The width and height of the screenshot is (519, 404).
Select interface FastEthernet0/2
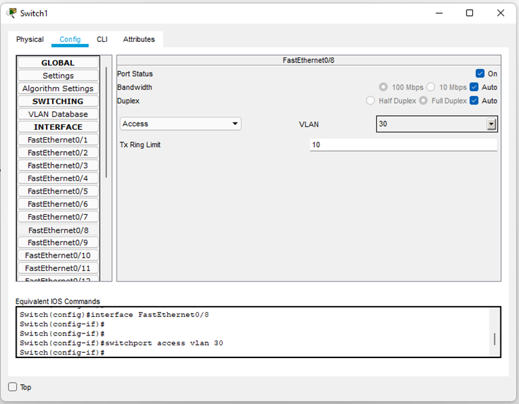click(x=58, y=152)
